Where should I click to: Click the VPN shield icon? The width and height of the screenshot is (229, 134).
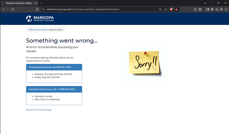pos(221,9)
